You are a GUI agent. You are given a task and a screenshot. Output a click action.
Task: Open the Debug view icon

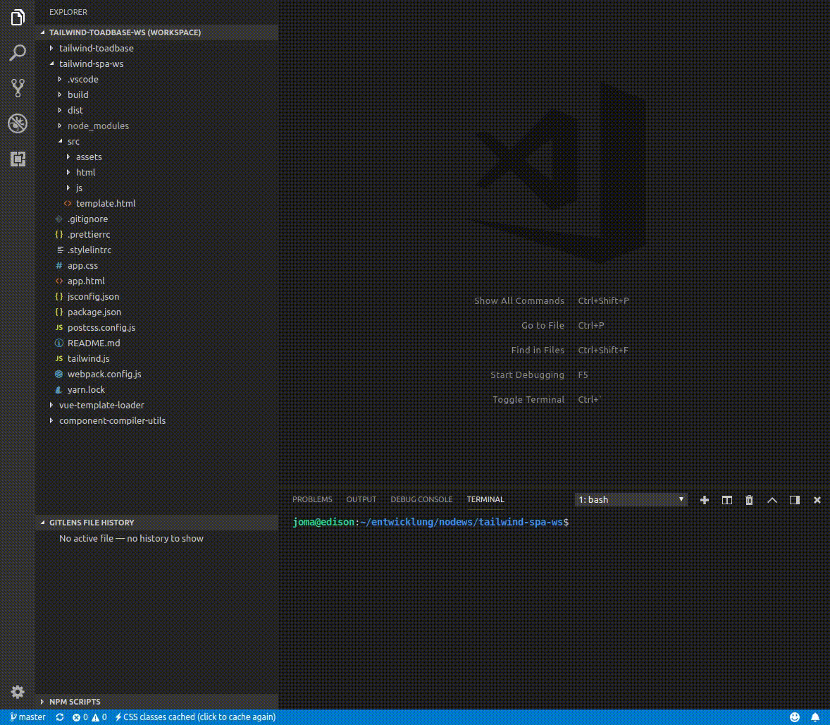click(18, 123)
